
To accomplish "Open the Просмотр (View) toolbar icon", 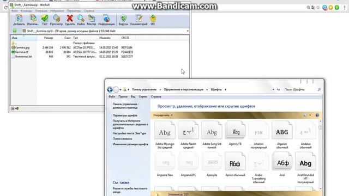I will (x=56, y=20).
